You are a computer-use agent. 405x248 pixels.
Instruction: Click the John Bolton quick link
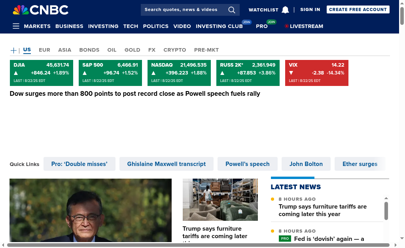[x=306, y=164]
